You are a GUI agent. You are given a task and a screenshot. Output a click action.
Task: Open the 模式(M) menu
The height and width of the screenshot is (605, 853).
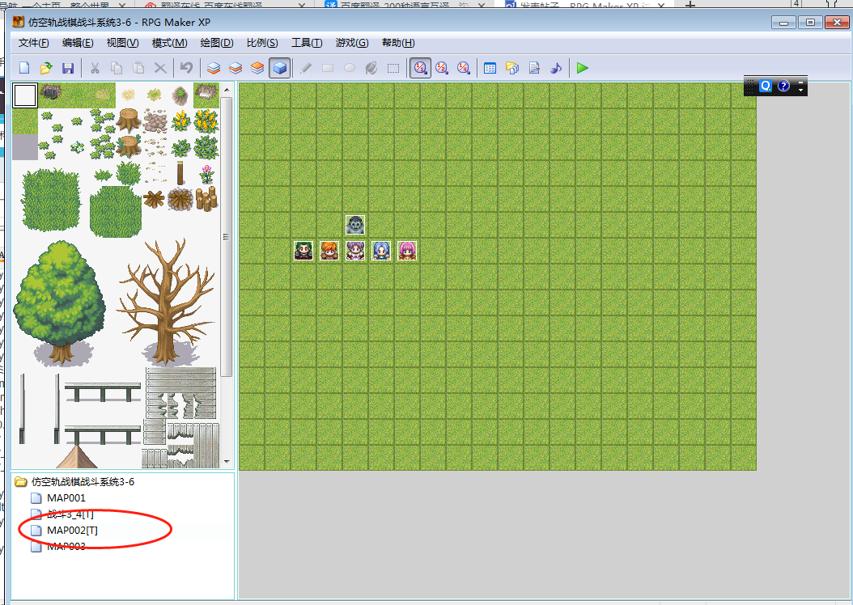pyautogui.click(x=170, y=43)
